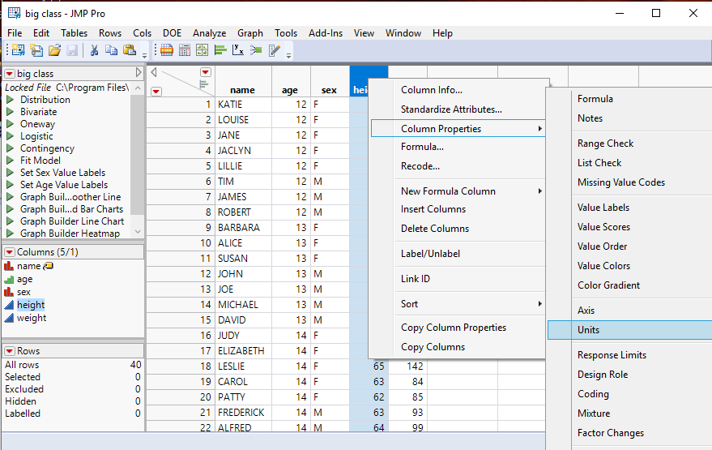712x450 pixels.
Task: Open the Rows panel red triangle menu
Action: [x=10, y=351]
